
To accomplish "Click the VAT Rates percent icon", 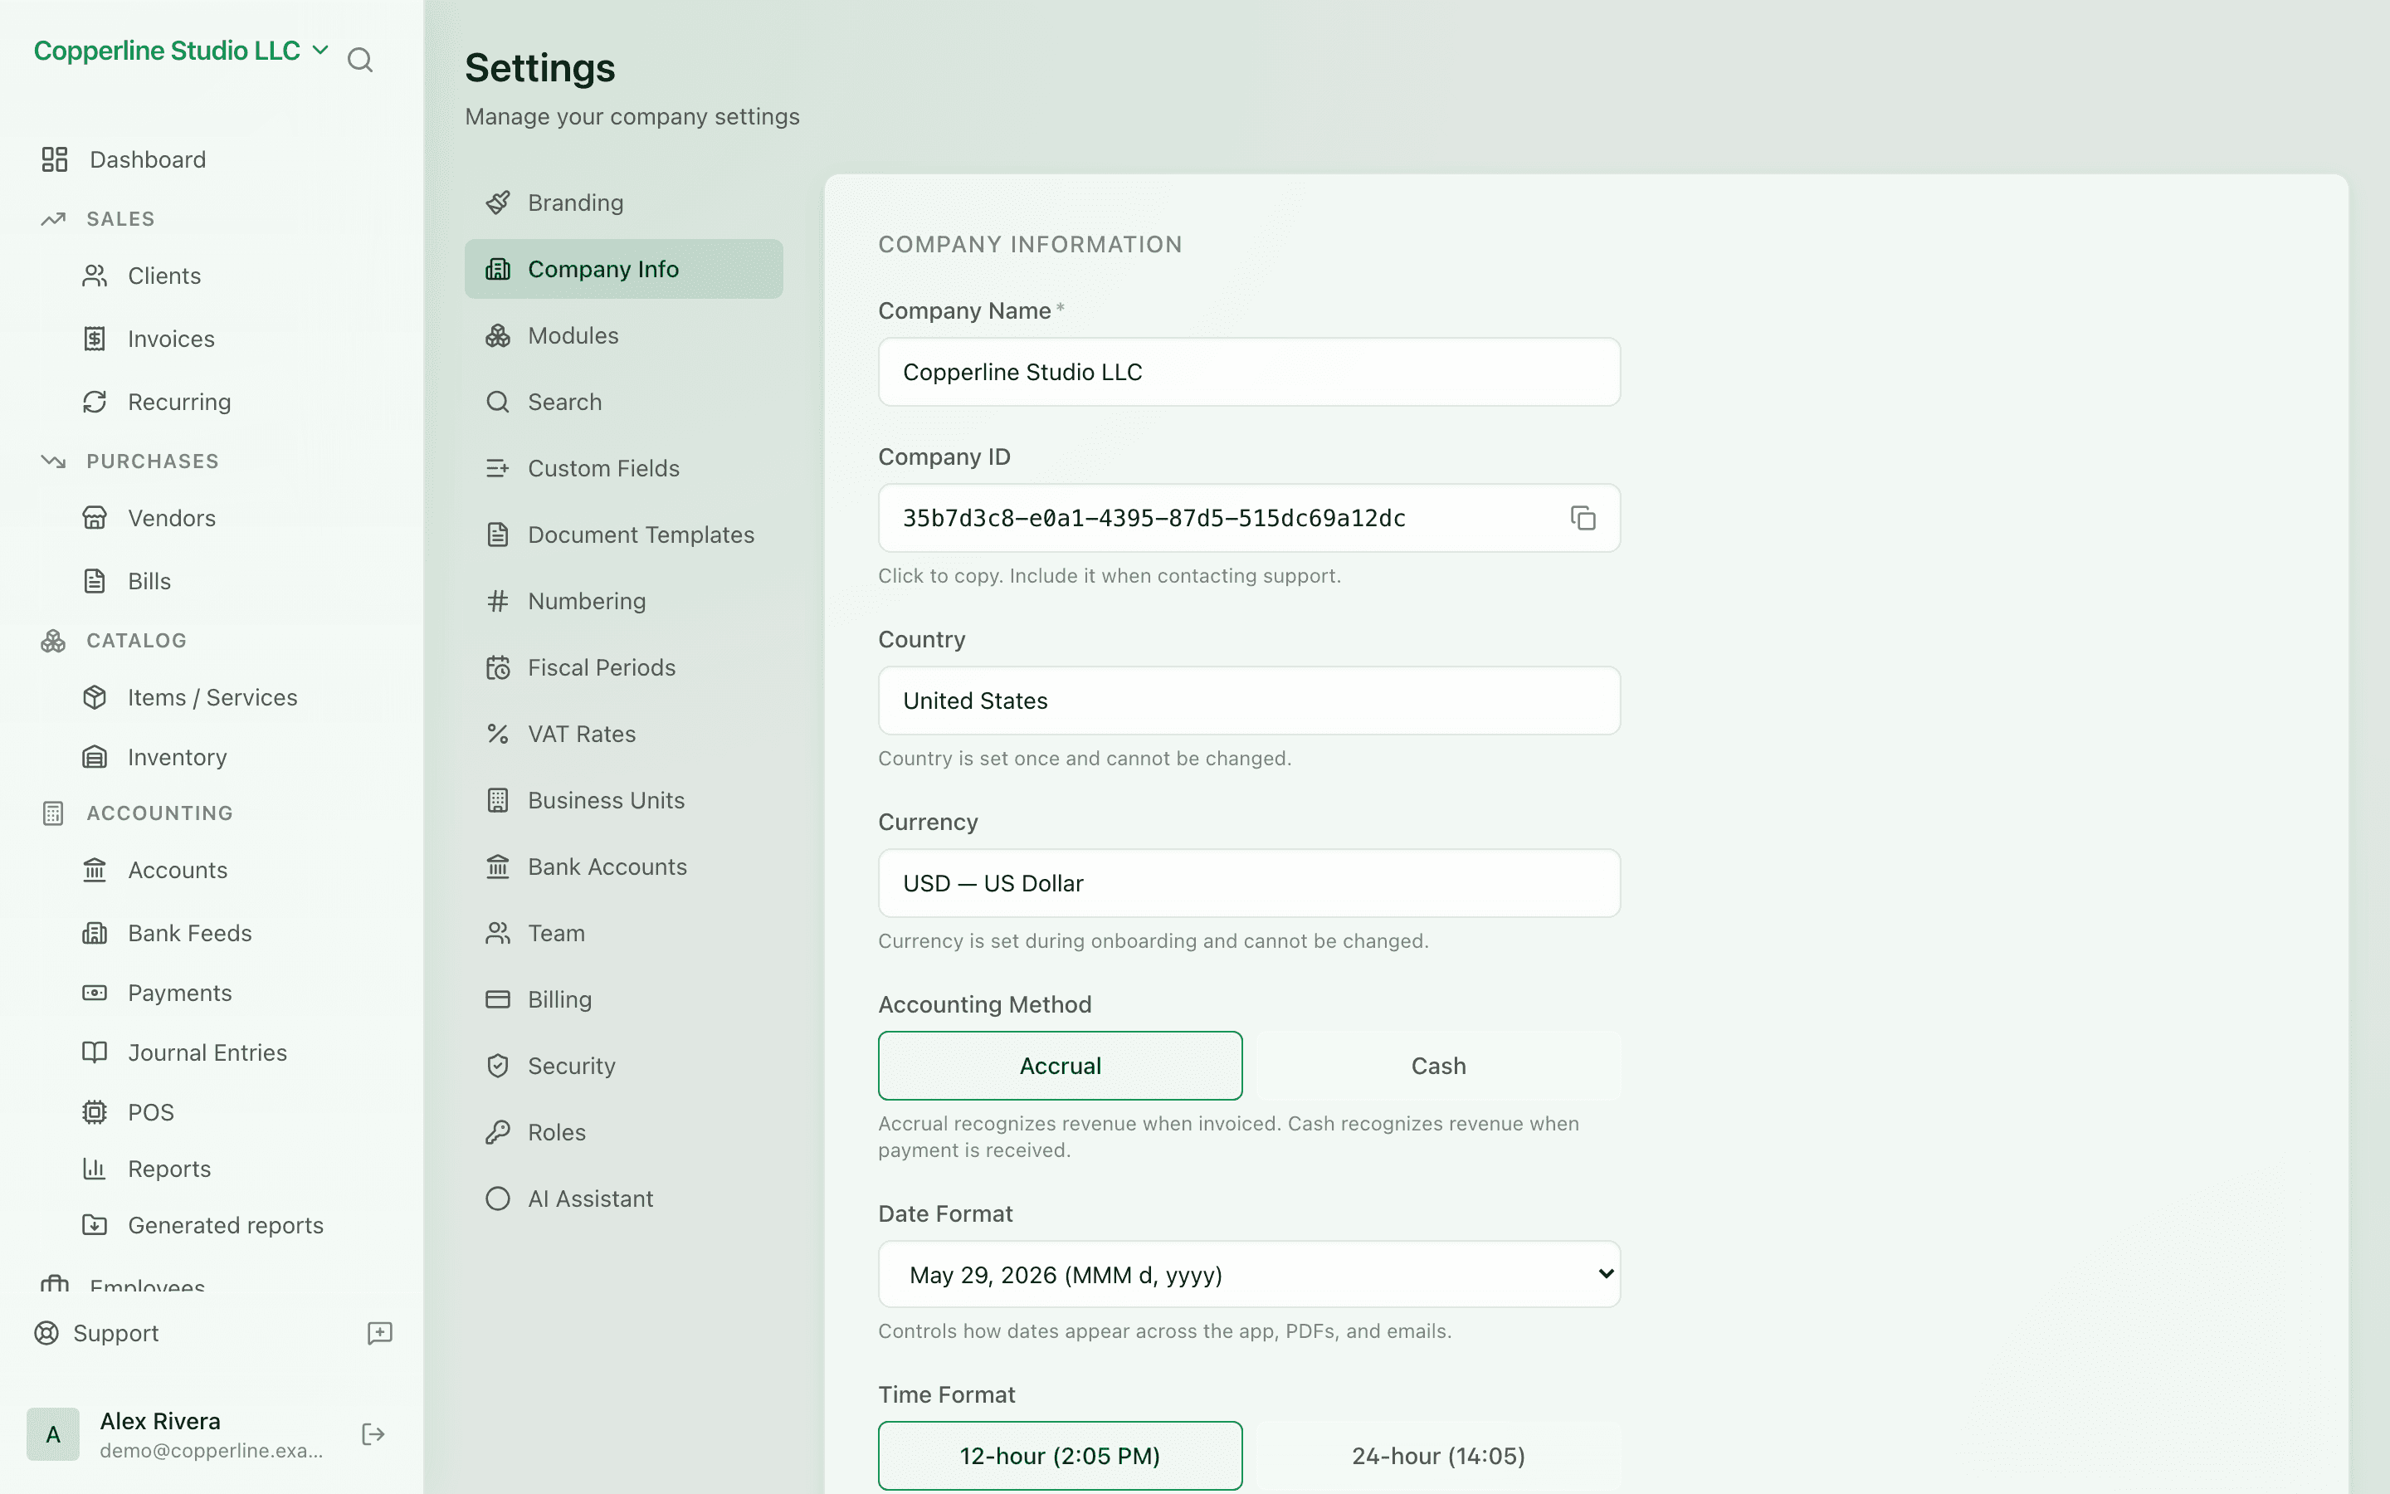I will (498, 735).
